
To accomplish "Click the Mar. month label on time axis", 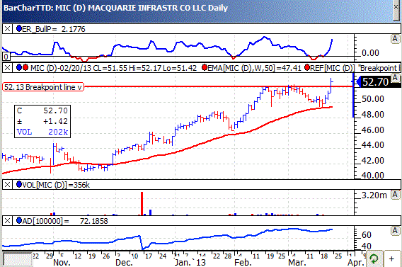I will [x=297, y=262].
